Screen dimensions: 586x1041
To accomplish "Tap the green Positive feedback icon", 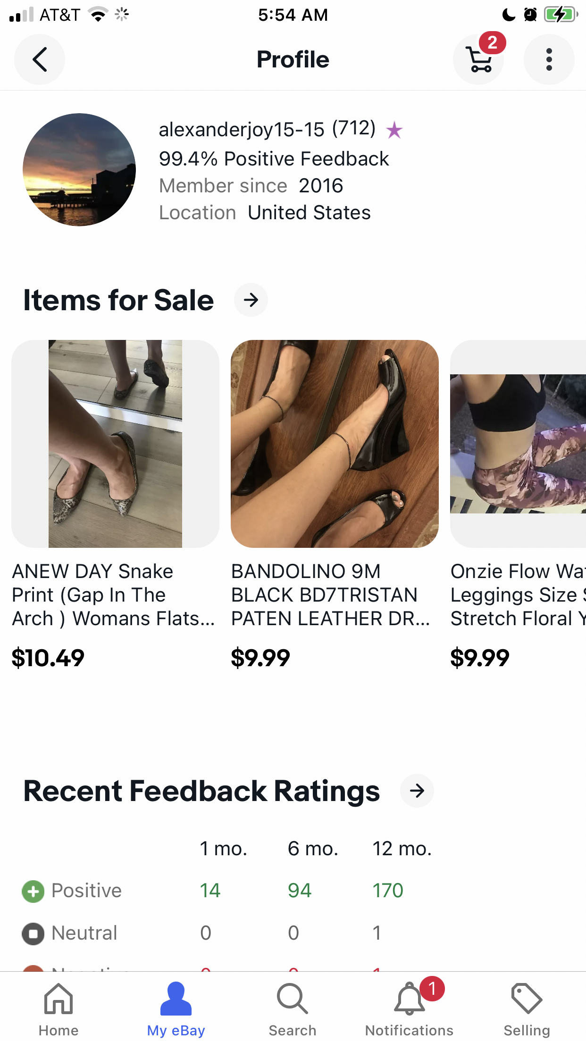I will pos(33,892).
